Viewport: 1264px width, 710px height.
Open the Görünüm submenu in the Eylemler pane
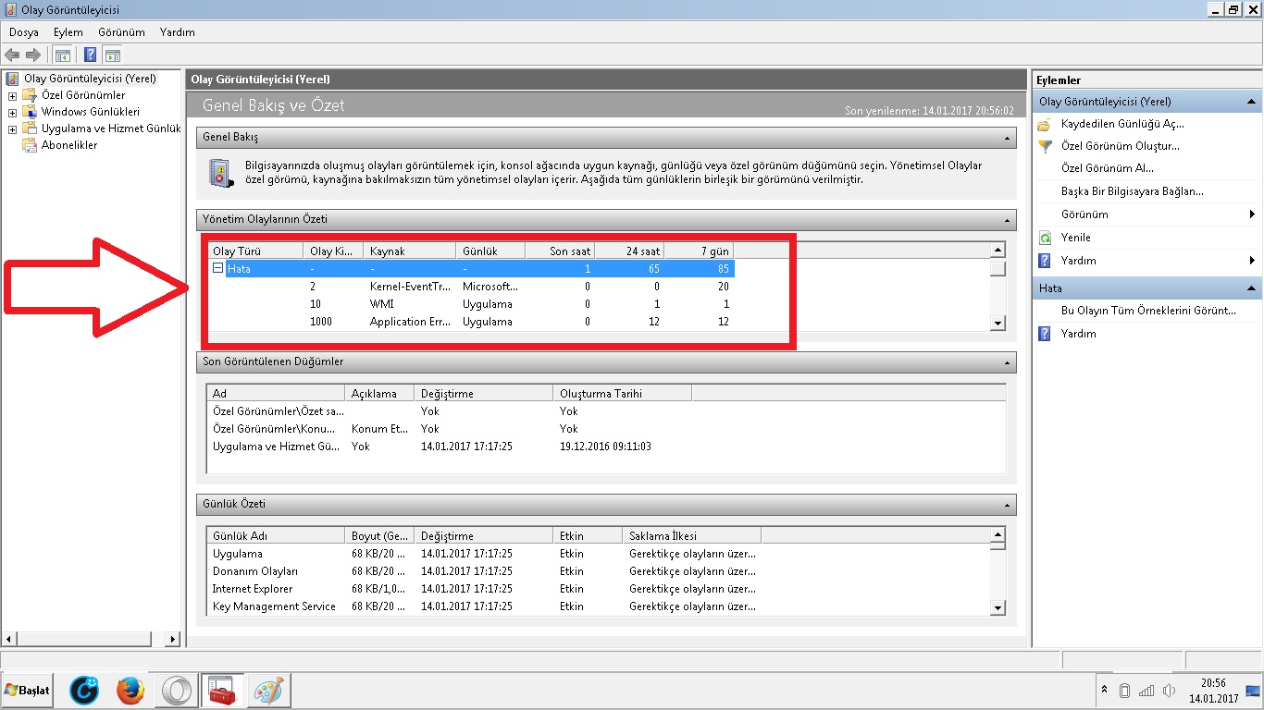(1147, 214)
